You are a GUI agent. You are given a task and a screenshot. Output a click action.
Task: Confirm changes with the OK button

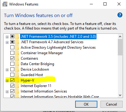click(86, 104)
